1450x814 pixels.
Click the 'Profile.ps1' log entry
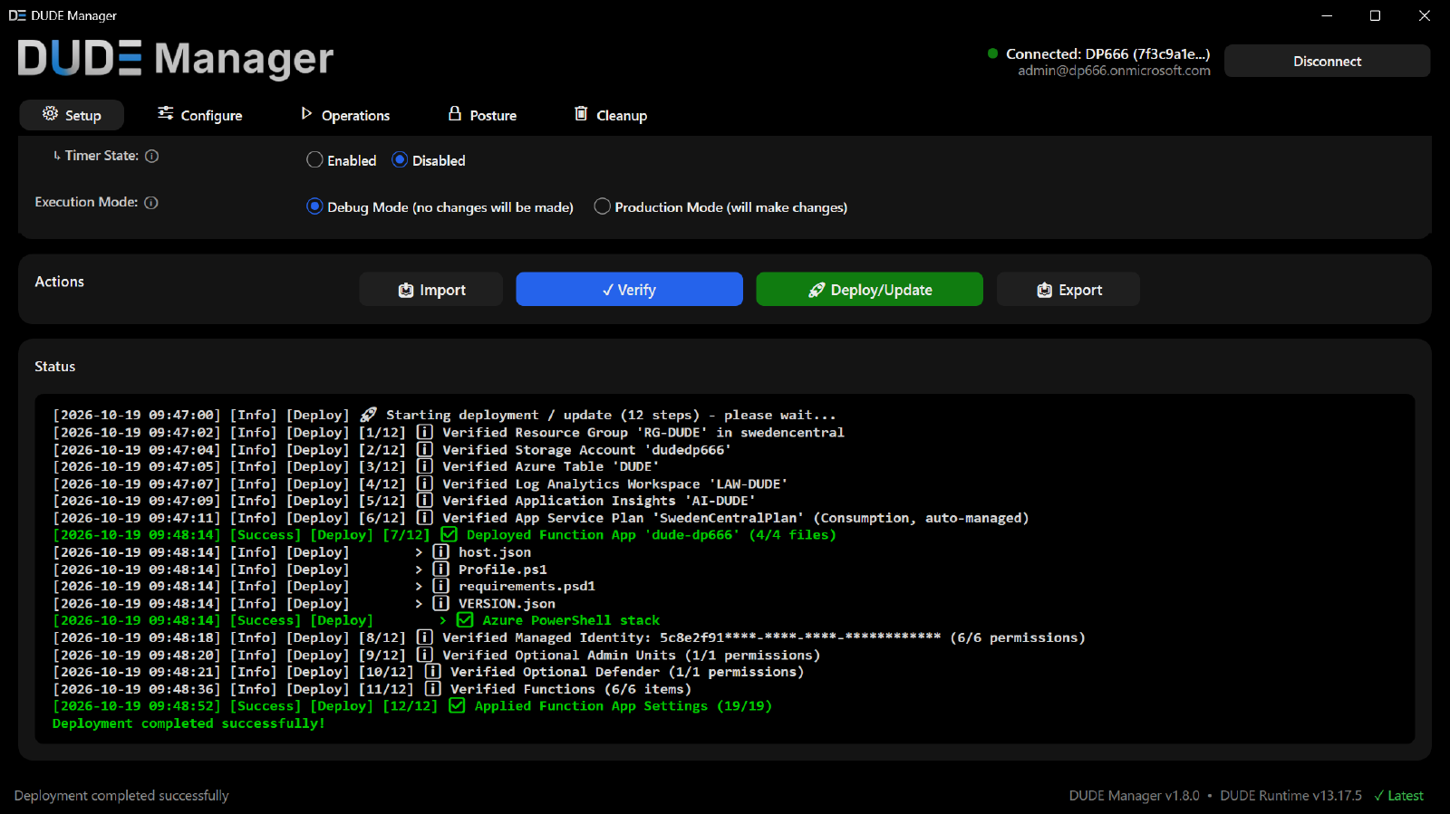(x=503, y=570)
